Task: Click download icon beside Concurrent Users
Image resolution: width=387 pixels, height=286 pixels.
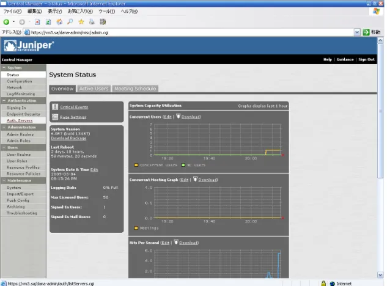Action: click(178, 116)
